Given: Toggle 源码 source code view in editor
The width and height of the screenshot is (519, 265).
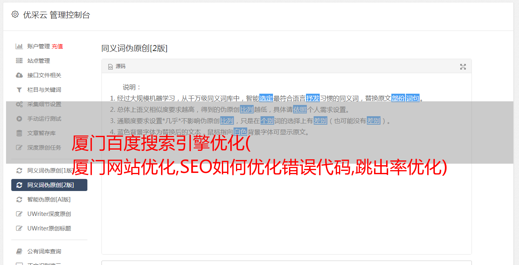Looking at the screenshot, I should pos(117,66).
